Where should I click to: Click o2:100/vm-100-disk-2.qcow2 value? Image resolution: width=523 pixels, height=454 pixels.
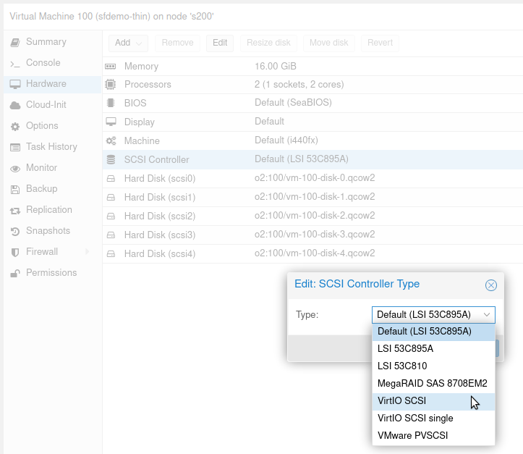315,216
